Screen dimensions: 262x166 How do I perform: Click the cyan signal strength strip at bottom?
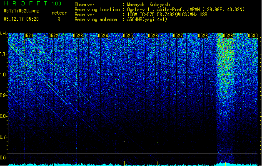pyautogui.click(x=133, y=164)
